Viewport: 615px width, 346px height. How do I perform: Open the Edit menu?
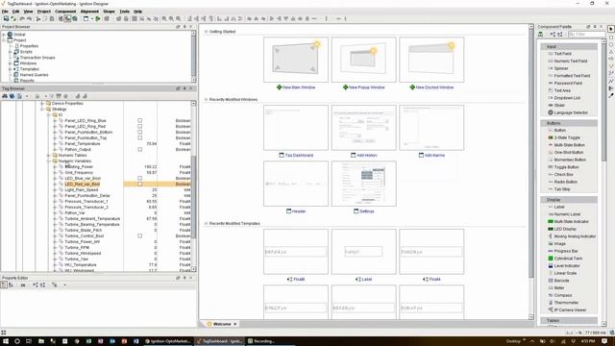[15, 12]
